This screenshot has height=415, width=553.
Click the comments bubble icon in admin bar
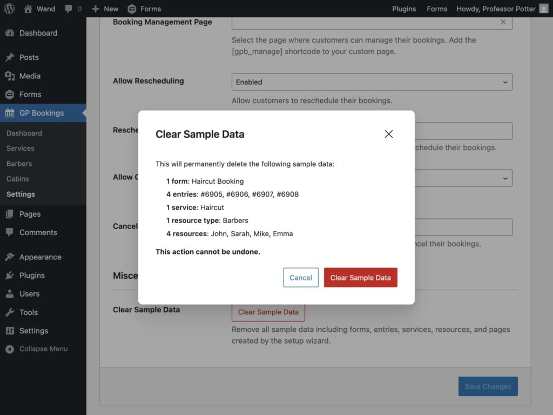(69, 9)
